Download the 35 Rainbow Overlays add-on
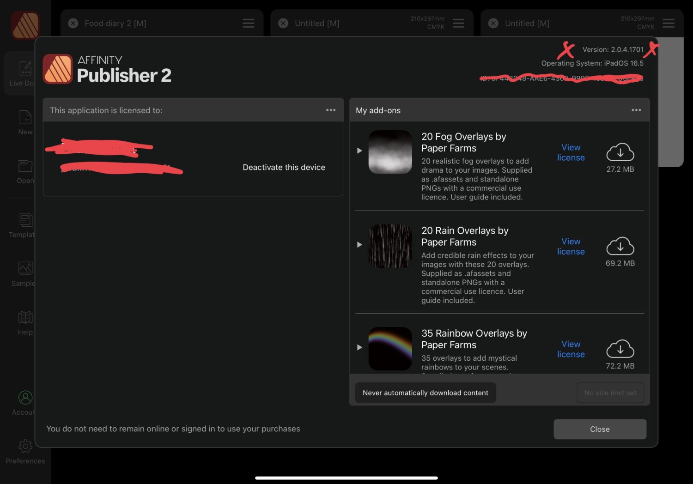This screenshot has height=484, width=693. pyautogui.click(x=620, y=349)
